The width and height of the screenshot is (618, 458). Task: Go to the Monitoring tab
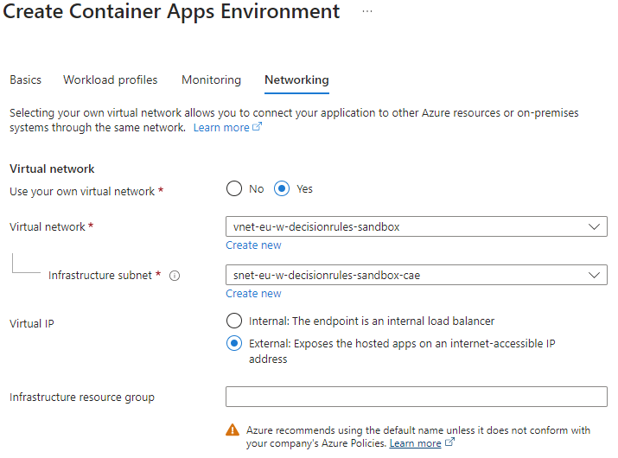click(x=211, y=80)
